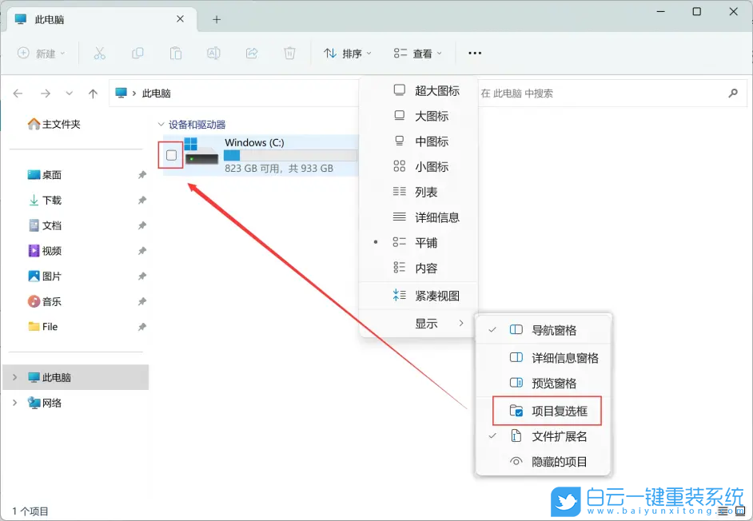This screenshot has width=753, height=521.
Task: Toggle the checkbox on Windows (C:) drive
Action: coord(169,153)
